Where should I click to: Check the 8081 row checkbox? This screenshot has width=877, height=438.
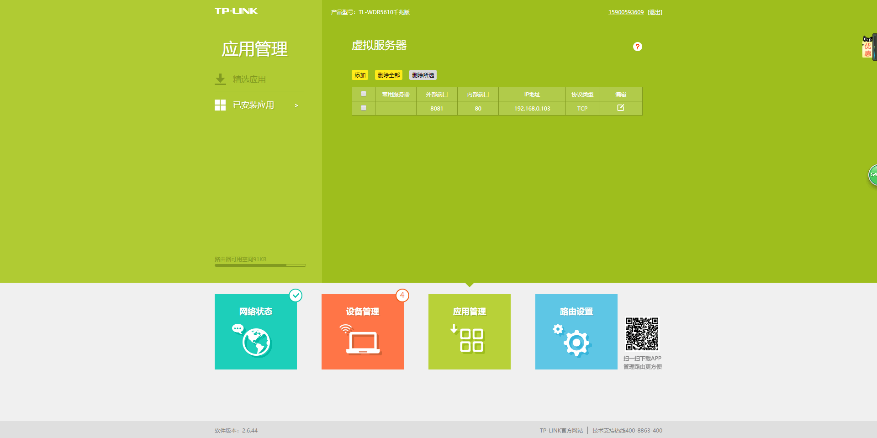[364, 108]
